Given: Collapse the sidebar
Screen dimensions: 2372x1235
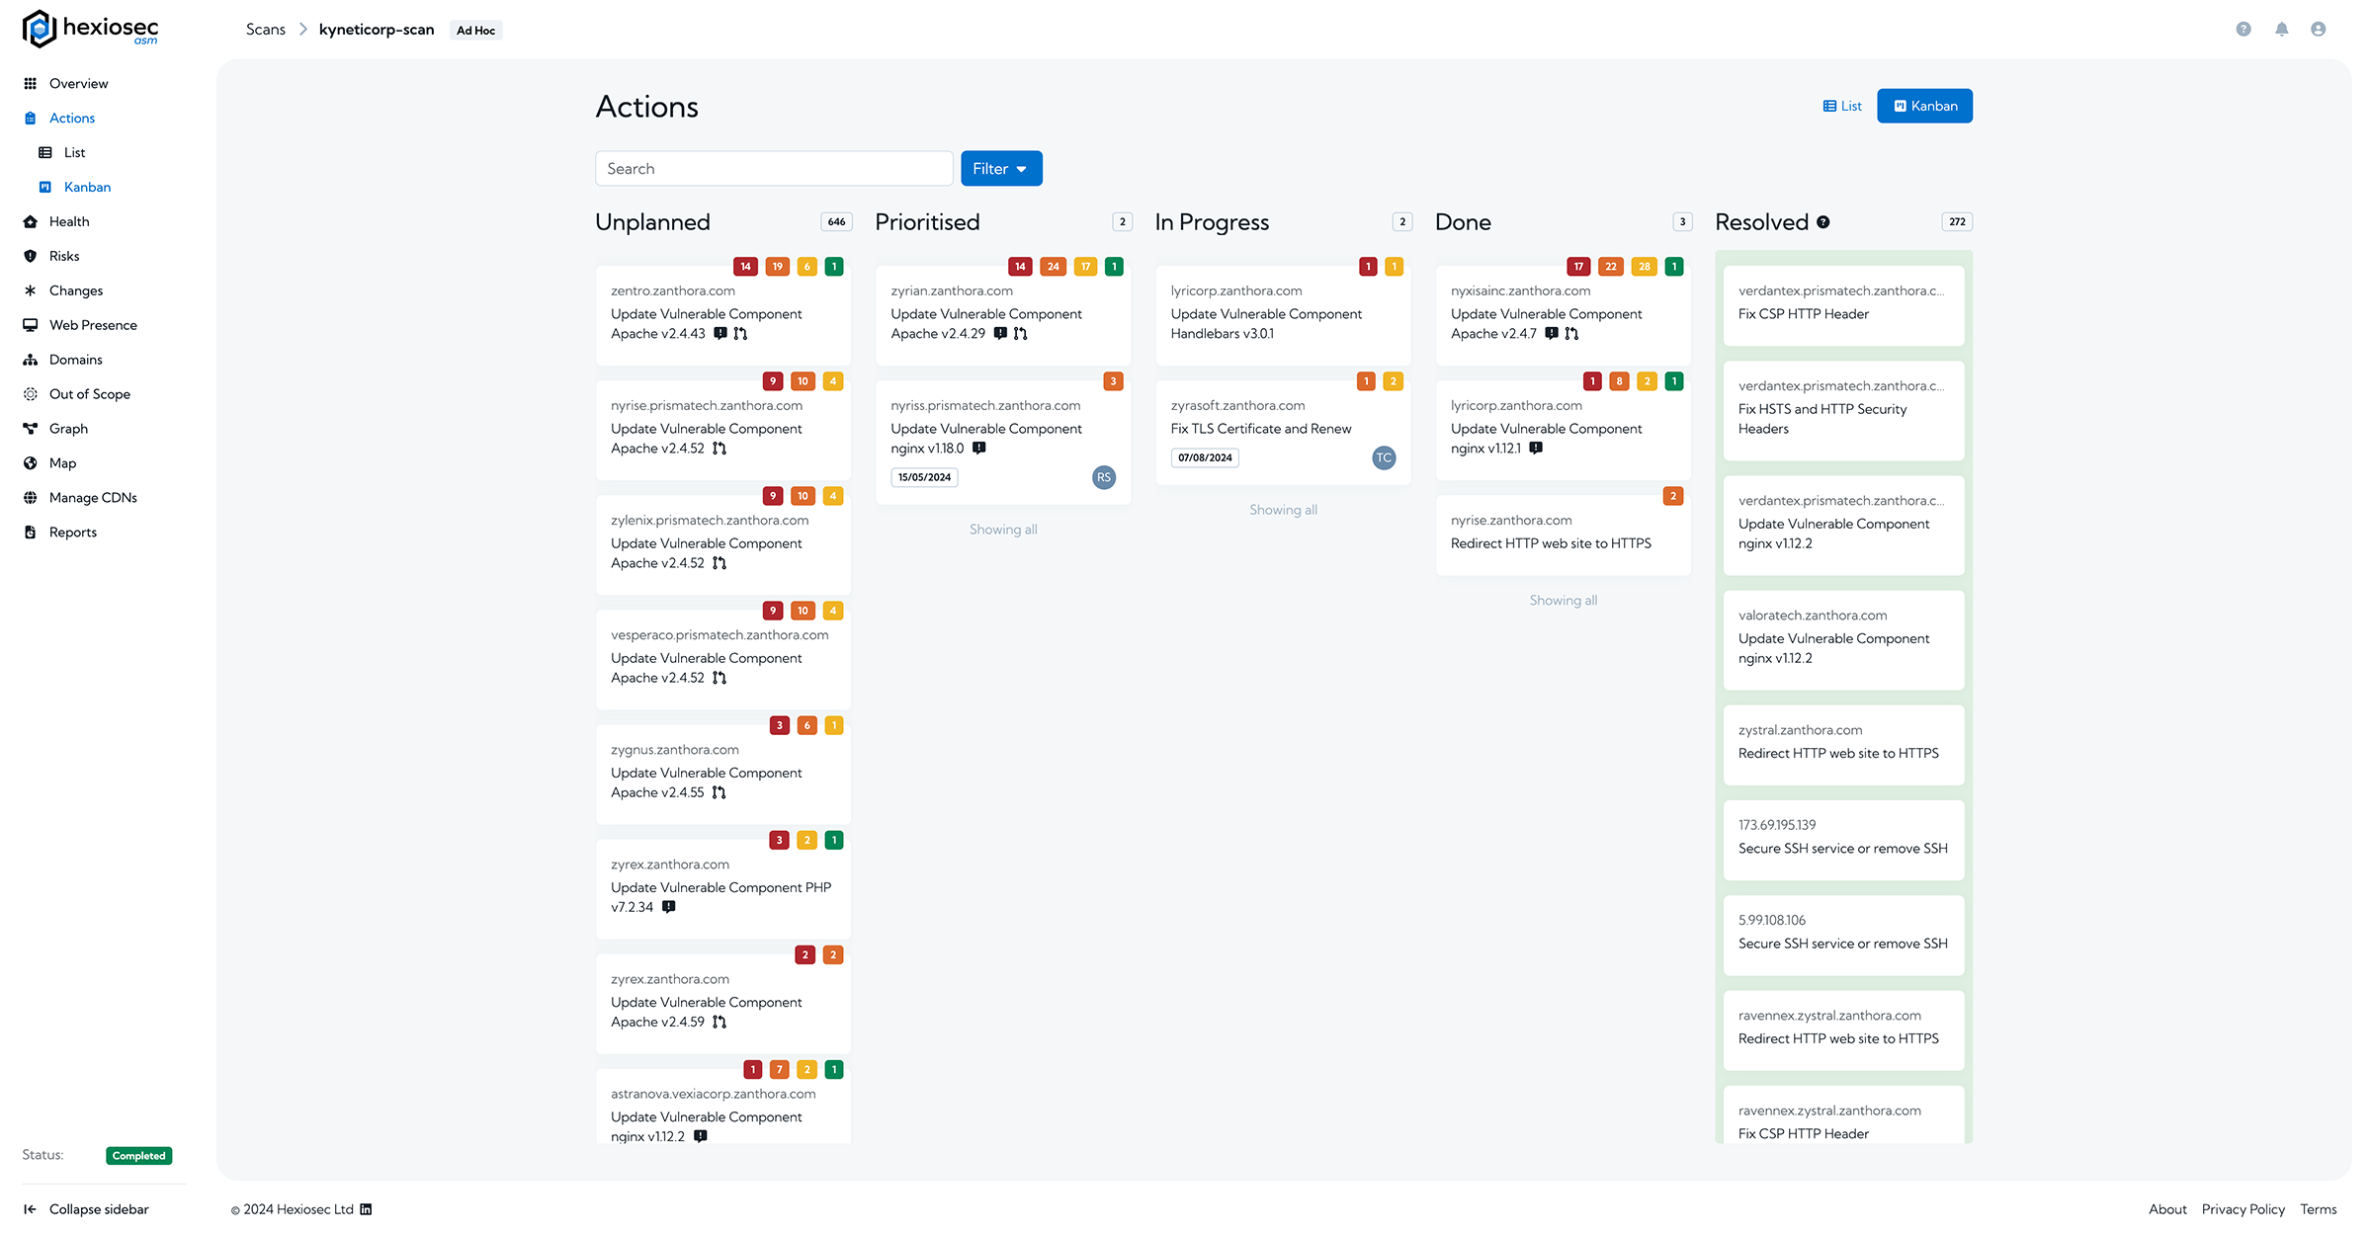Looking at the screenshot, I should (86, 1209).
